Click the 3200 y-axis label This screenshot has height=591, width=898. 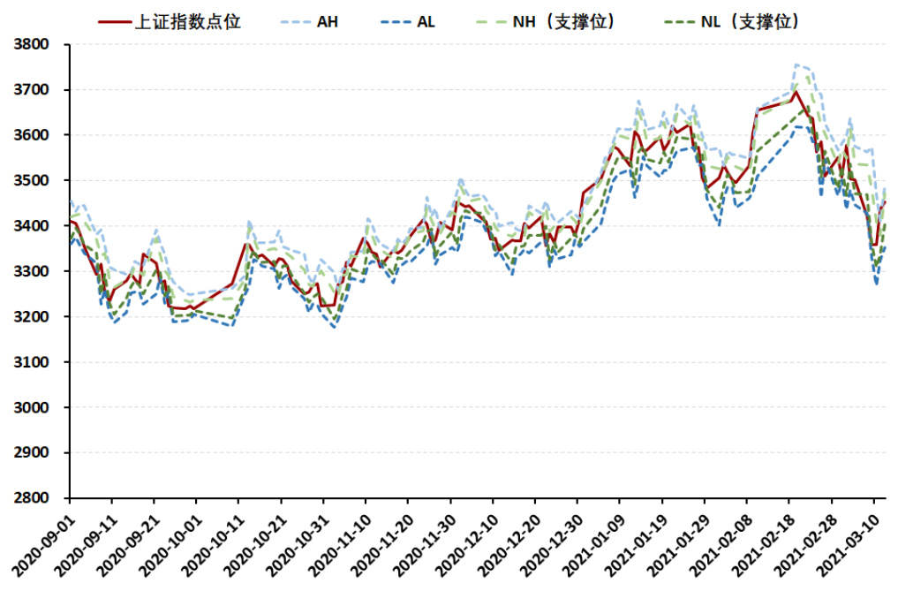point(35,316)
